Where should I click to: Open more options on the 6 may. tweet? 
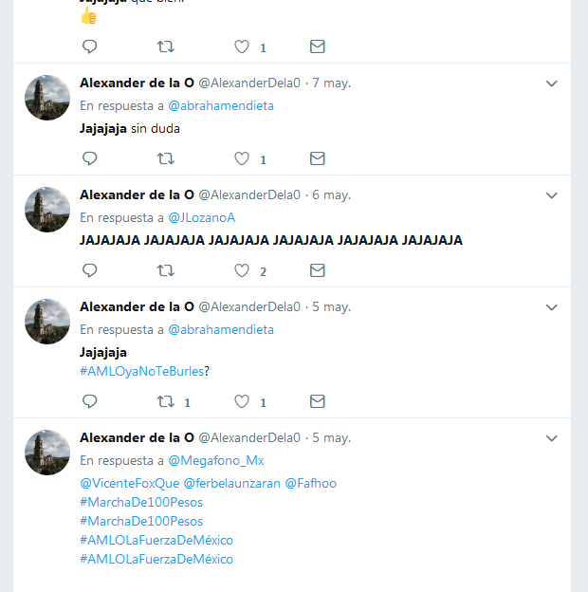tap(552, 195)
